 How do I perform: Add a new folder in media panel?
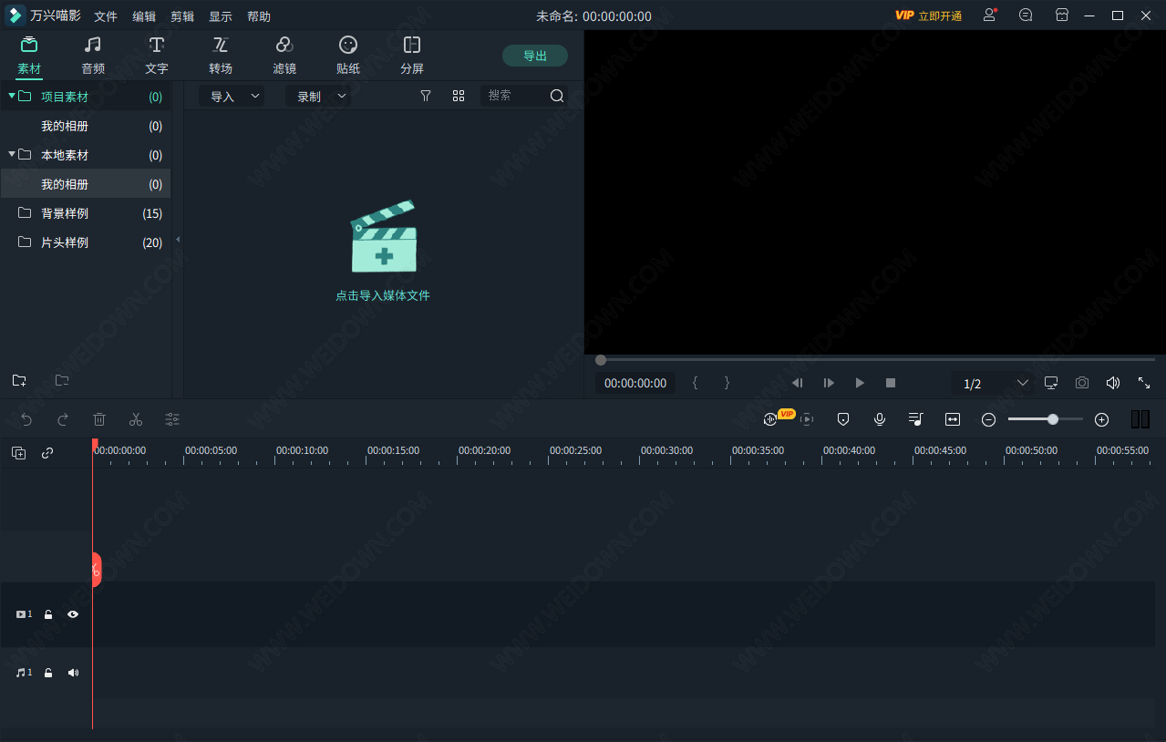19,380
